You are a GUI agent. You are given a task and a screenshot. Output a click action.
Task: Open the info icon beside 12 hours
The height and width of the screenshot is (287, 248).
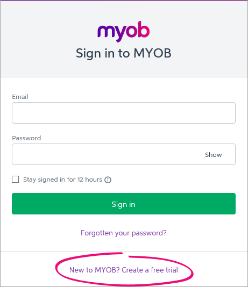[x=108, y=180]
